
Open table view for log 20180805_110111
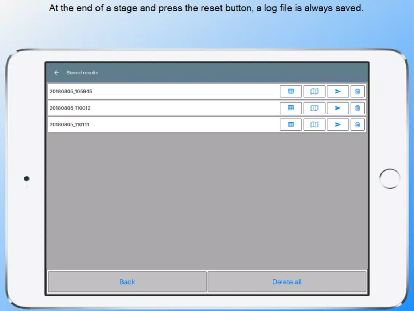291,124
